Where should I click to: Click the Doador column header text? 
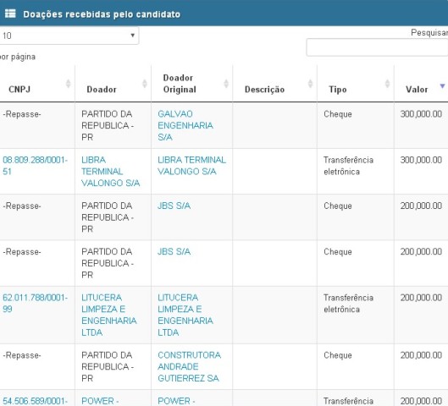(102, 90)
